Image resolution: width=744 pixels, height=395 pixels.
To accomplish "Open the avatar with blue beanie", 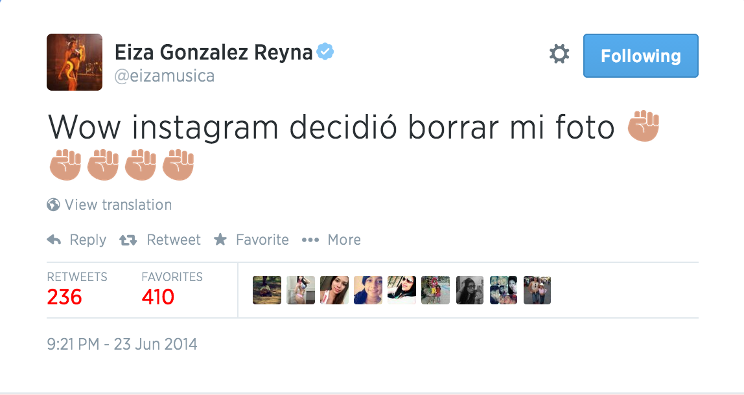I will point(368,290).
